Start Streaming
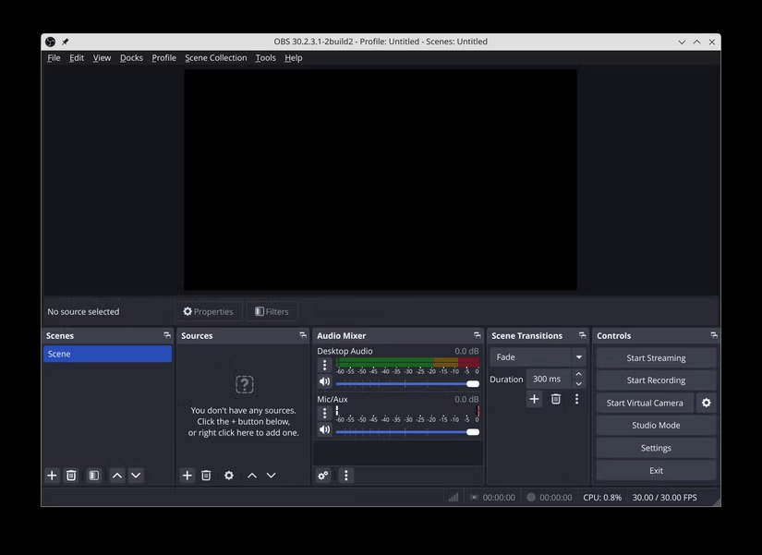This screenshot has height=555, width=762. pyautogui.click(x=655, y=357)
